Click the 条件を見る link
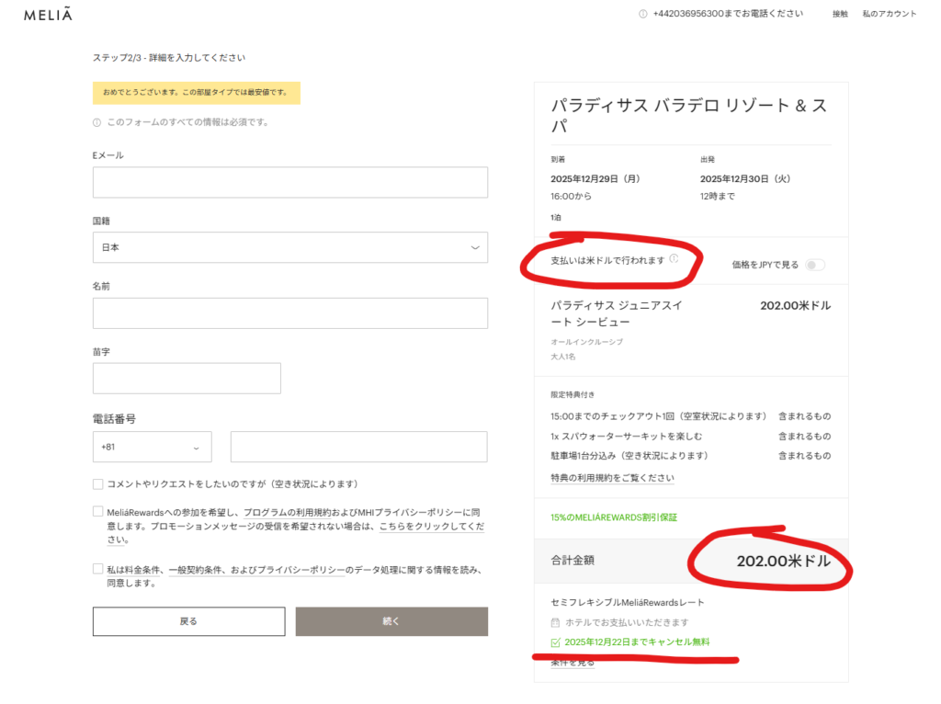Viewport: 941px width, 704px height. pos(572,663)
